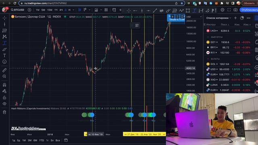
Task: Select the 4Ч four-hour timeframe
Action: click(61, 10)
